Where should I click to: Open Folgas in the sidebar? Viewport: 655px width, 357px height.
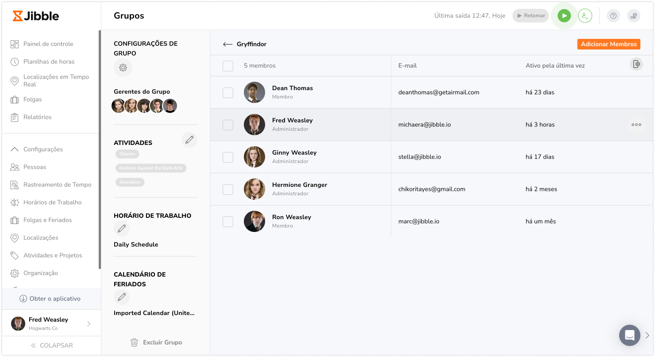click(33, 99)
